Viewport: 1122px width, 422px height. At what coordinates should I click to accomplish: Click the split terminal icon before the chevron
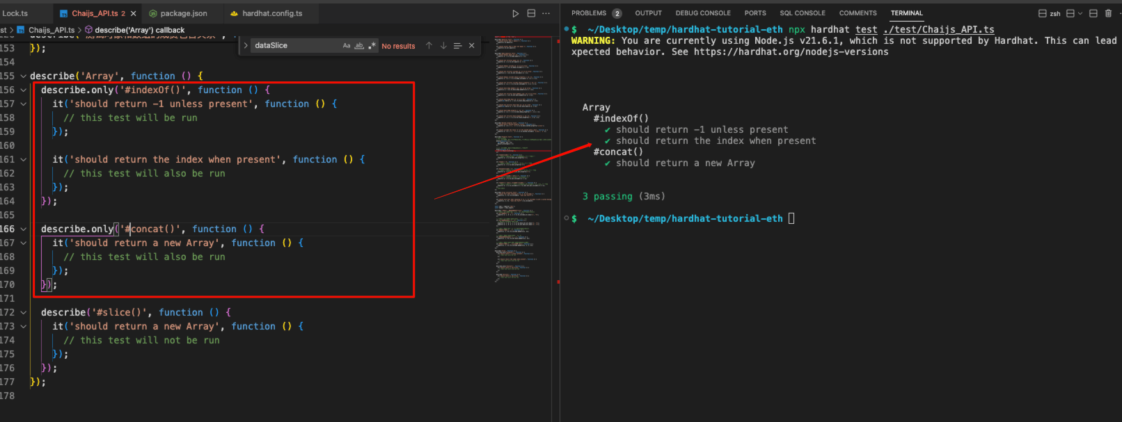[1070, 13]
